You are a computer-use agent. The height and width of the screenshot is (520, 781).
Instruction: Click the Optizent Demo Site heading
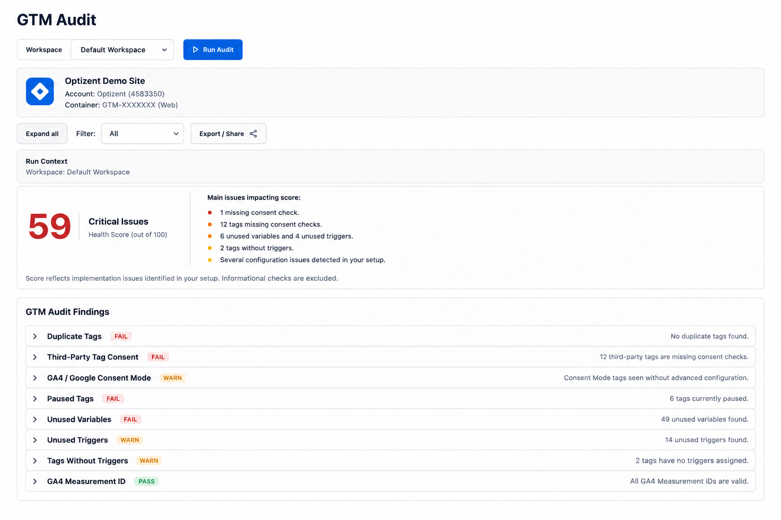105,81
